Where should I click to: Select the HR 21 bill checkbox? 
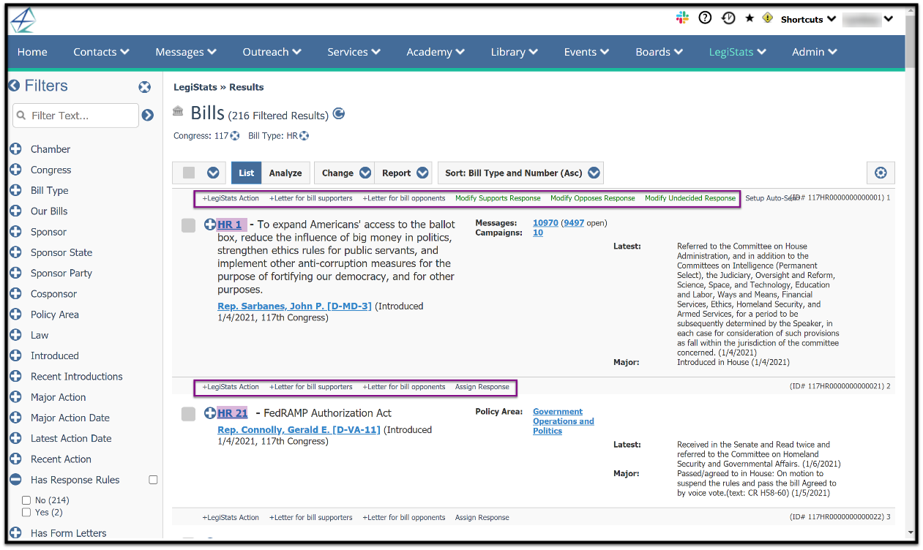point(189,414)
